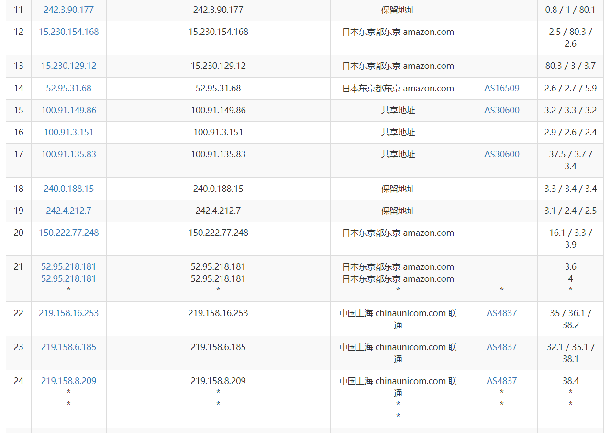Follow the blue 15.230.129.12 link in hop 13

(x=68, y=66)
